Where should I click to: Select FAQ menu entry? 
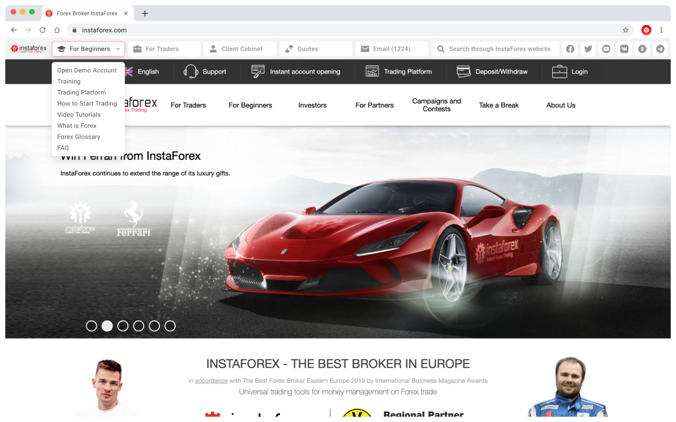coord(63,148)
